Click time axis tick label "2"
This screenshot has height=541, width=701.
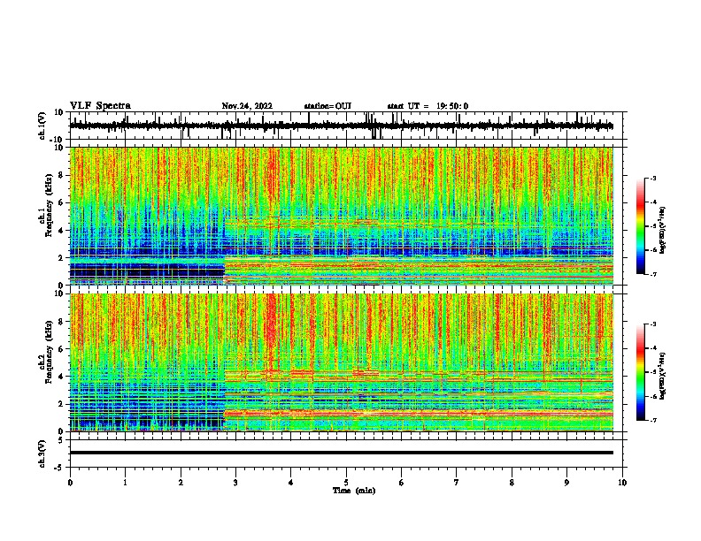(x=181, y=483)
